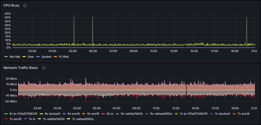Change color via Tx ens19 swatch

6,119
